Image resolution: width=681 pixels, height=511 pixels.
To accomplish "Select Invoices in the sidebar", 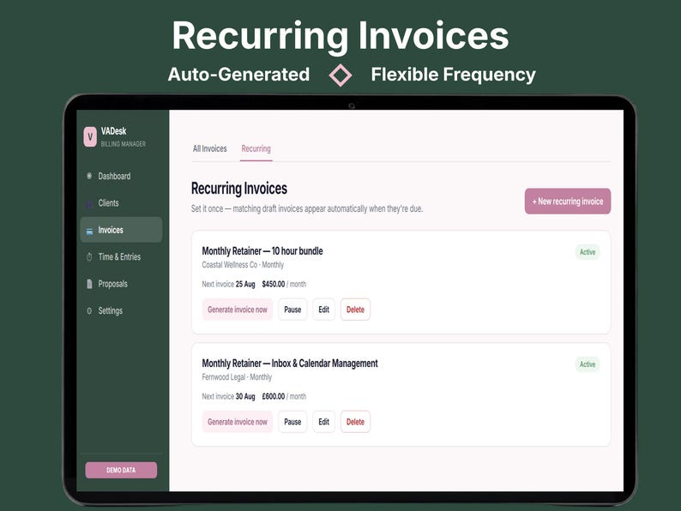I will click(121, 230).
